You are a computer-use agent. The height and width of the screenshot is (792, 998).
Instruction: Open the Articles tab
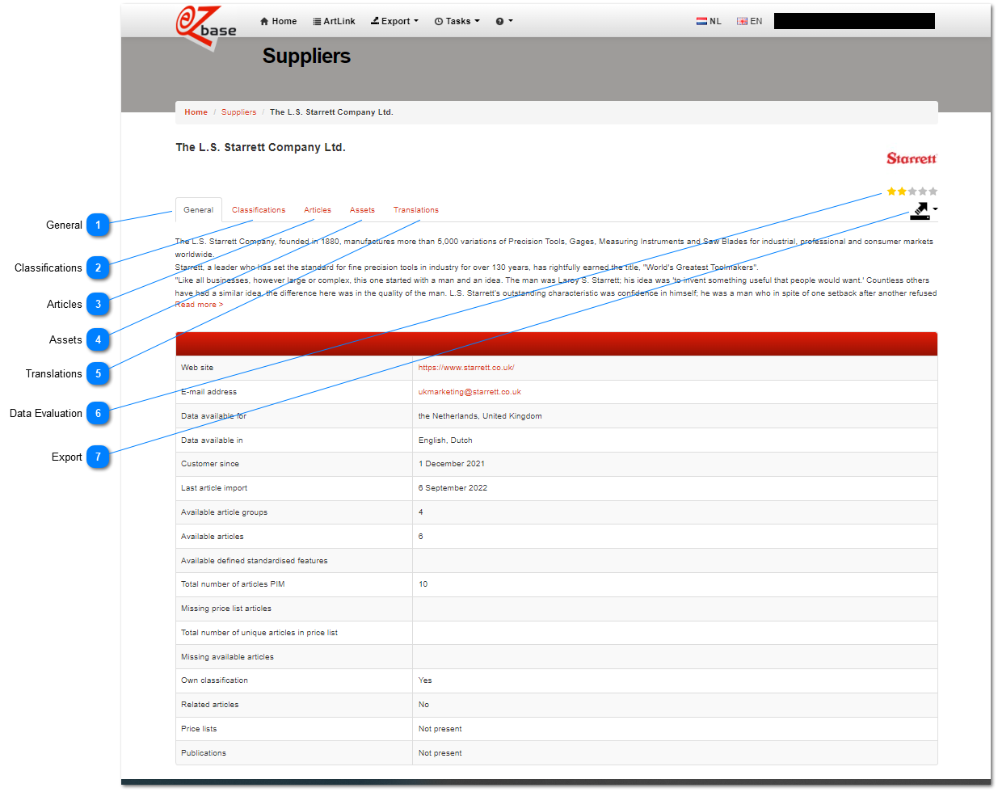click(x=318, y=210)
